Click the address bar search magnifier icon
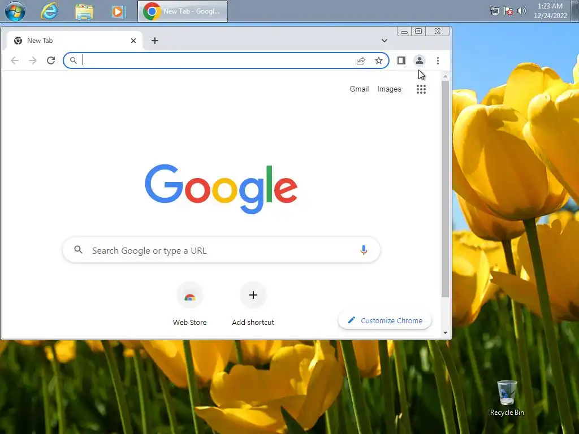 pos(74,60)
